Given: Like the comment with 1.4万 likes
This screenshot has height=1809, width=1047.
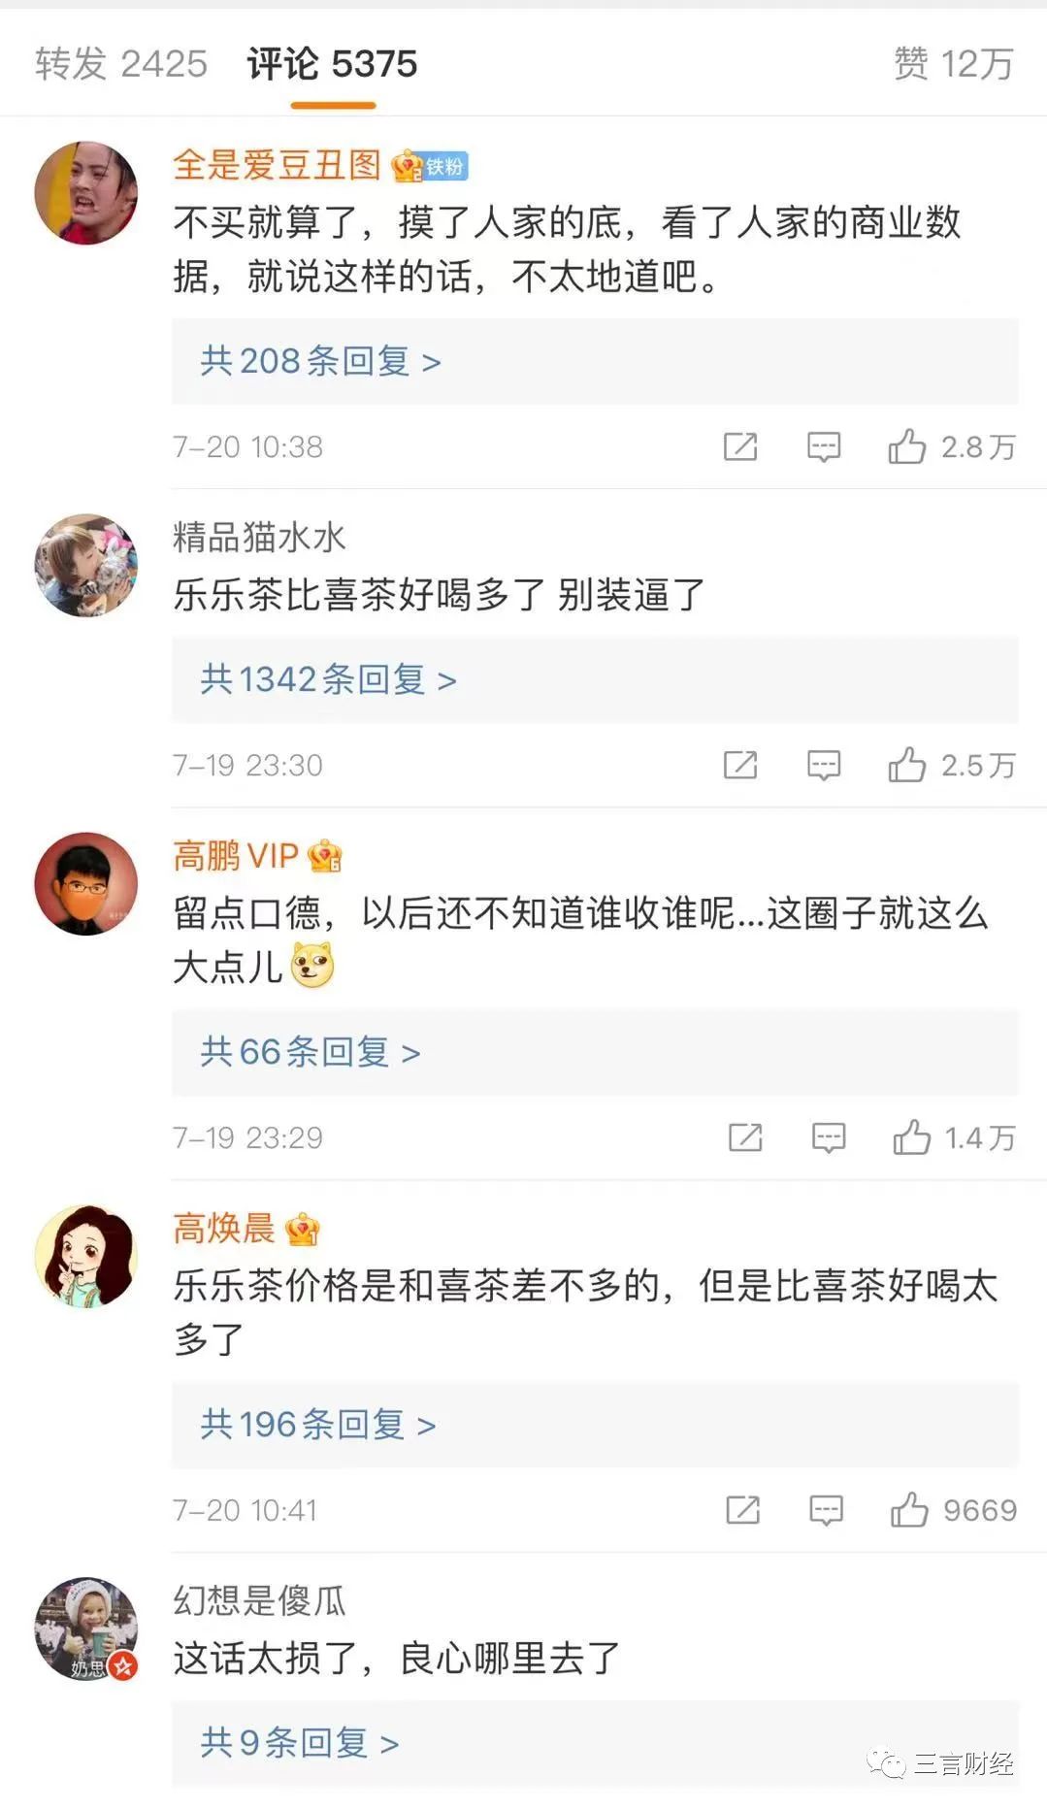Looking at the screenshot, I should click(x=912, y=1137).
